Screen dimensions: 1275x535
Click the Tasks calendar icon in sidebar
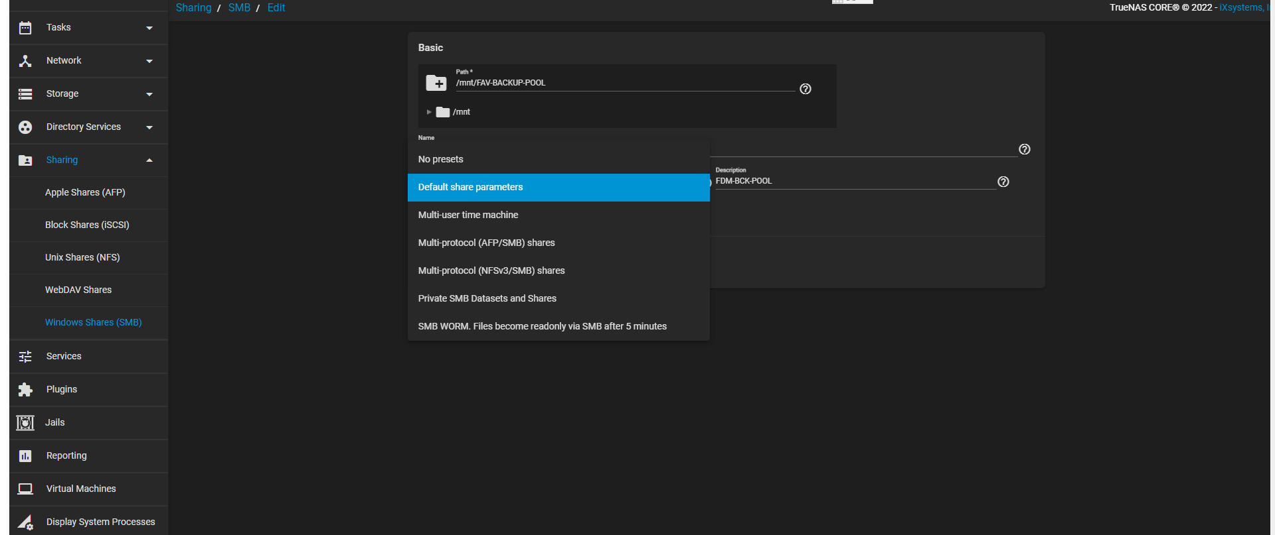pos(25,28)
